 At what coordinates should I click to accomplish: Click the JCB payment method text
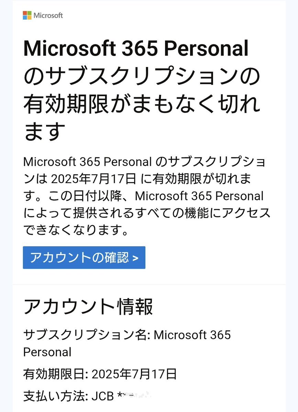[x=102, y=397]
